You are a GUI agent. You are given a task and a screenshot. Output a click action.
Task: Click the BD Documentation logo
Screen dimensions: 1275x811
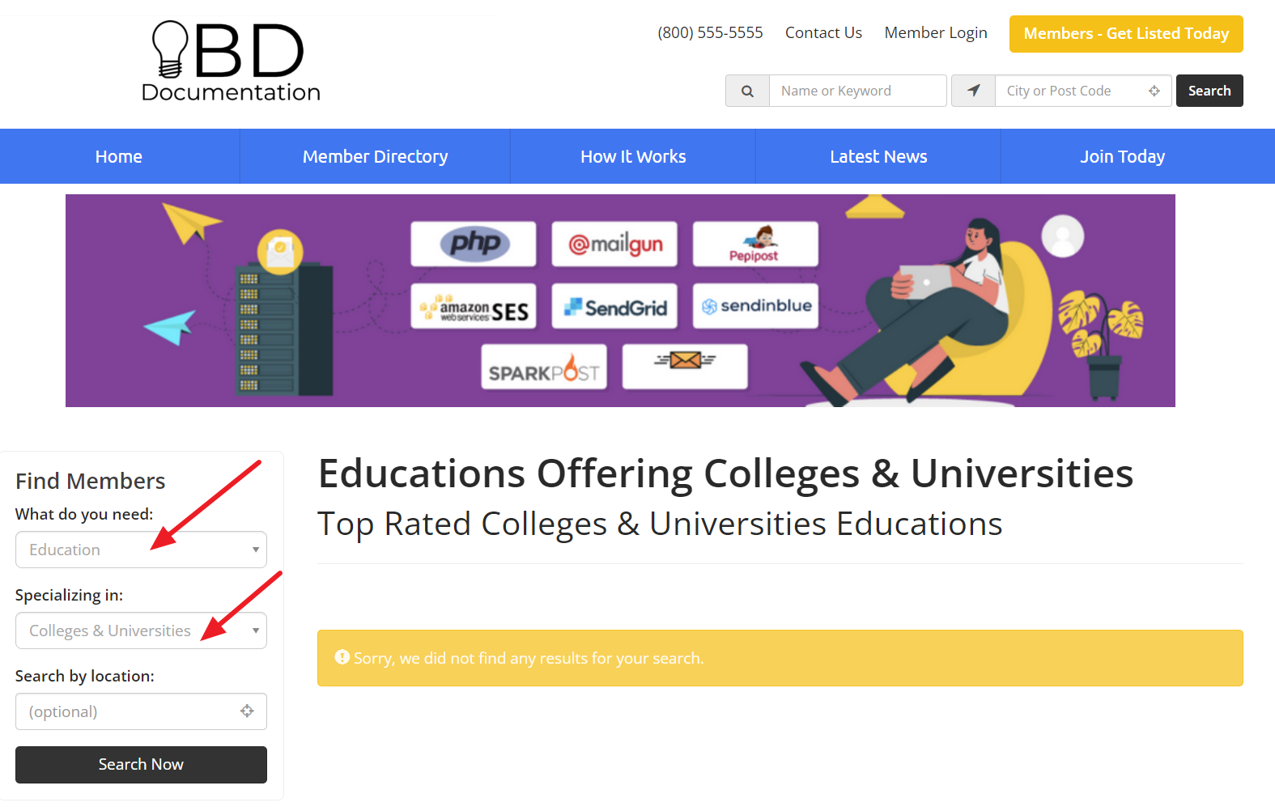pyautogui.click(x=231, y=62)
